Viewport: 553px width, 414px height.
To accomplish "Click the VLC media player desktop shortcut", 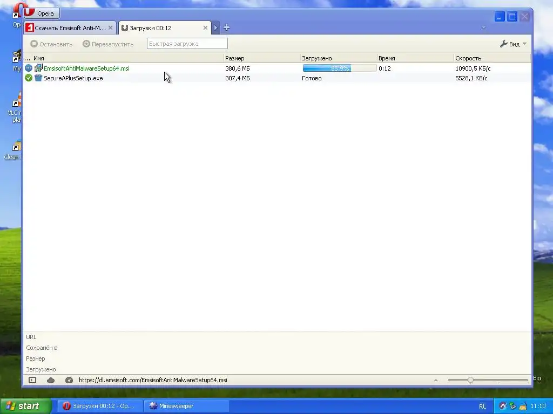I will (16, 107).
